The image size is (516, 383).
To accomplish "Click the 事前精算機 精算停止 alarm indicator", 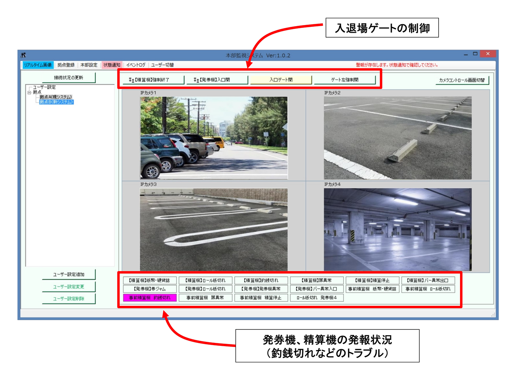I will coord(261,298).
